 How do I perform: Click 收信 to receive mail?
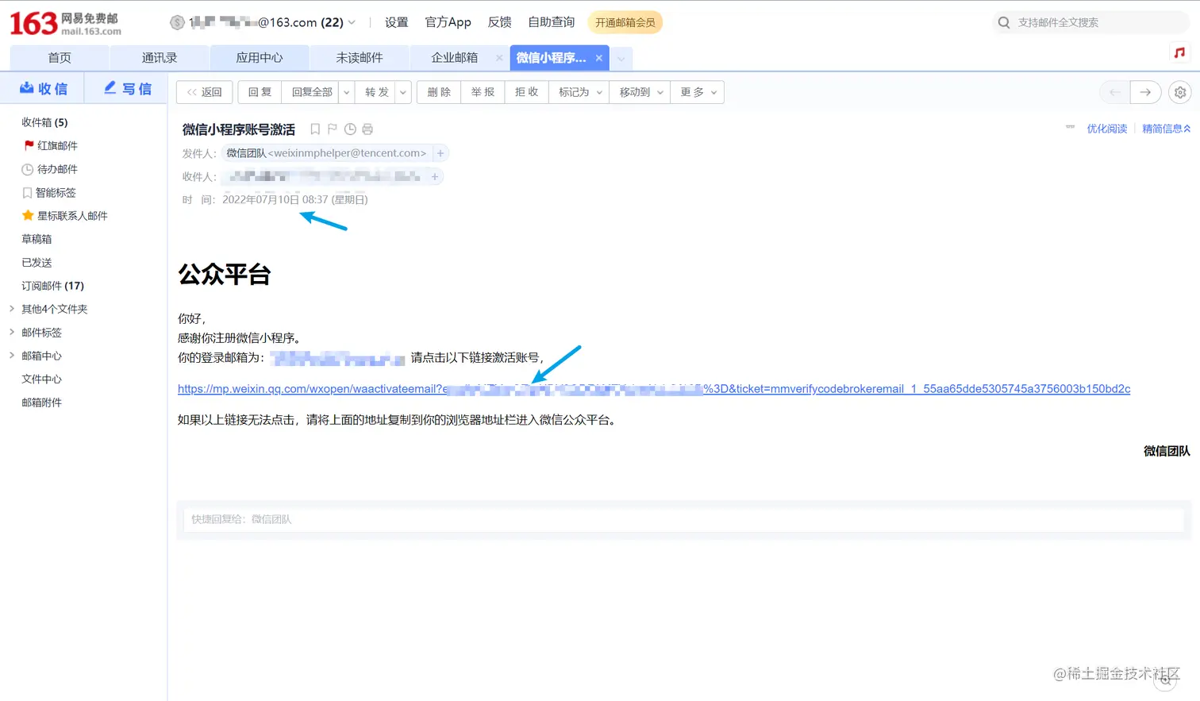(44, 88)
